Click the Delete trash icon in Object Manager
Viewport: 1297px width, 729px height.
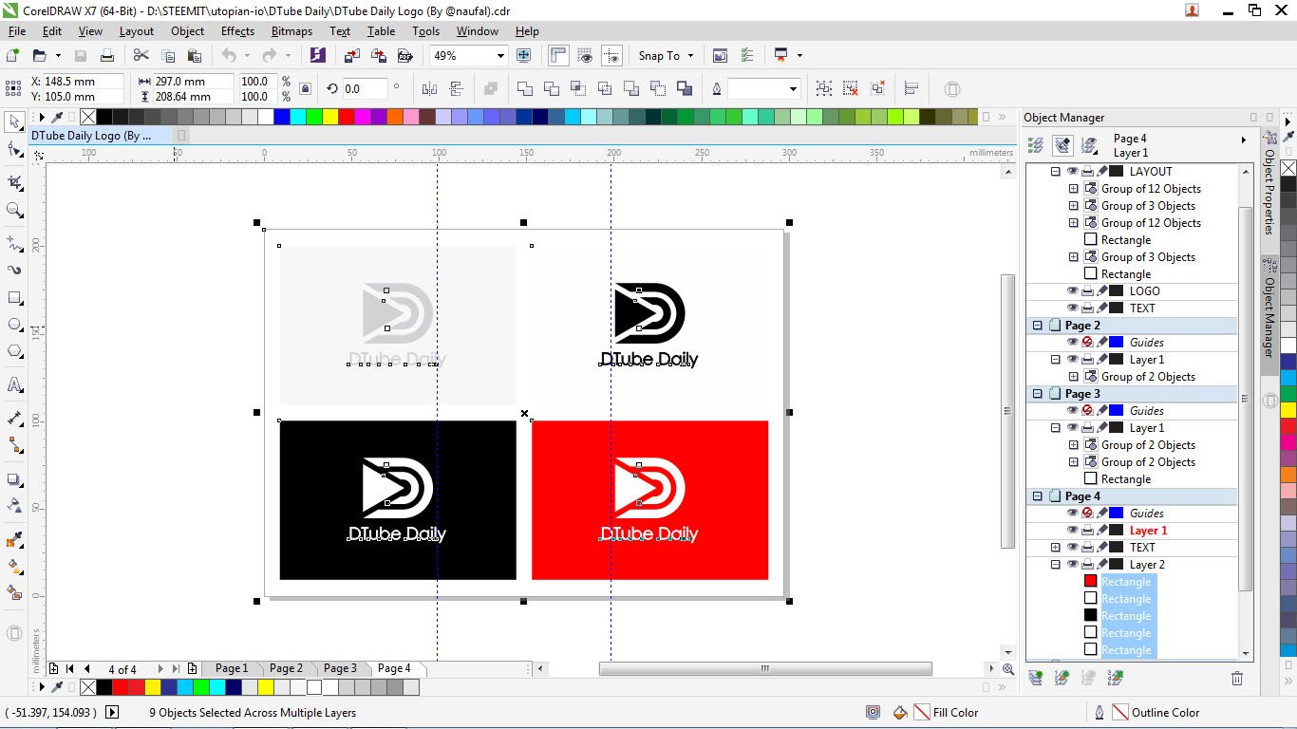[1237, 678]
